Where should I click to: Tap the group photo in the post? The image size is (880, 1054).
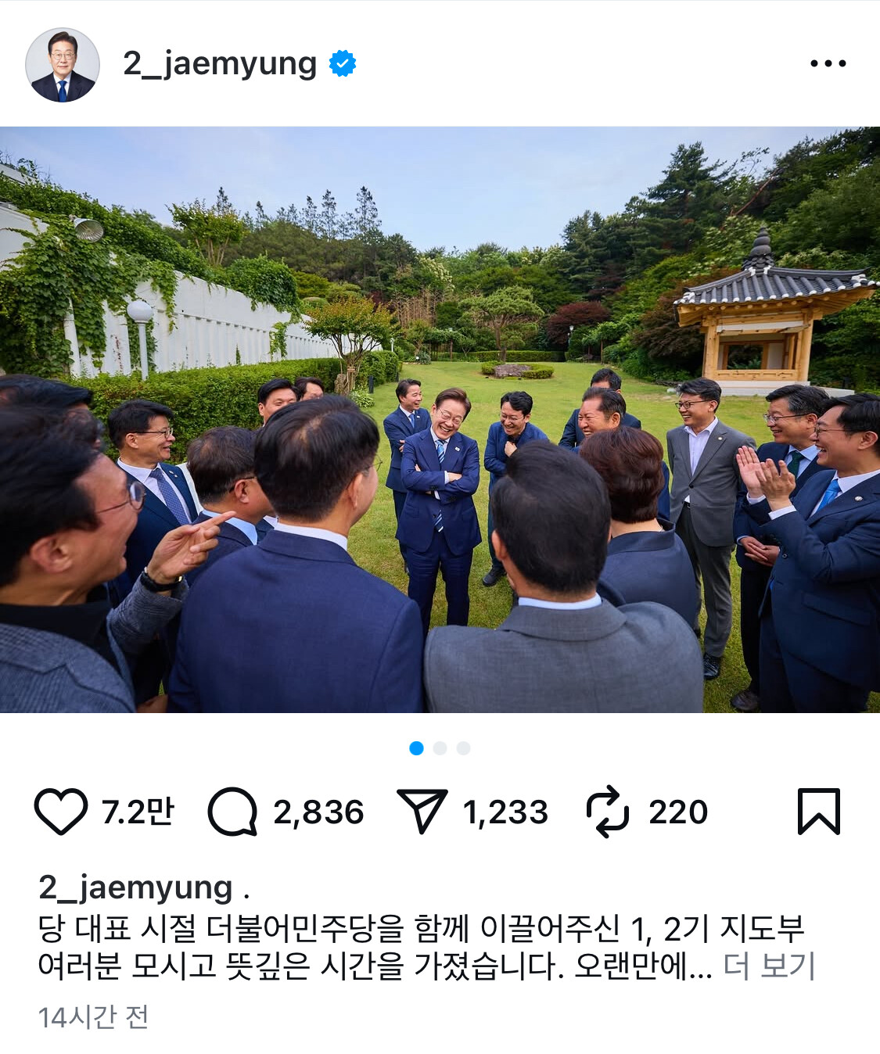440,420
